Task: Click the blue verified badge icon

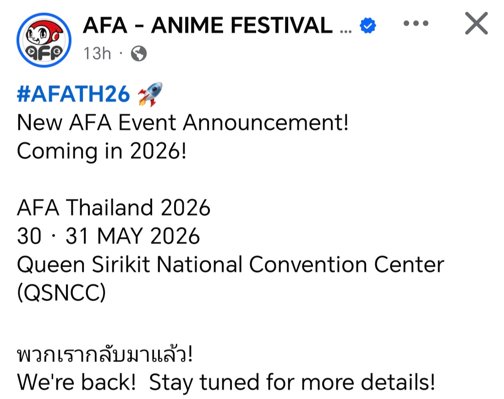Action: click(367, 27)
